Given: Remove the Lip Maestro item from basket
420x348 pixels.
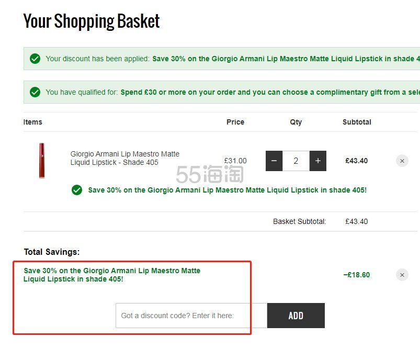Looking at the screenshot, I should coord(402,161).
